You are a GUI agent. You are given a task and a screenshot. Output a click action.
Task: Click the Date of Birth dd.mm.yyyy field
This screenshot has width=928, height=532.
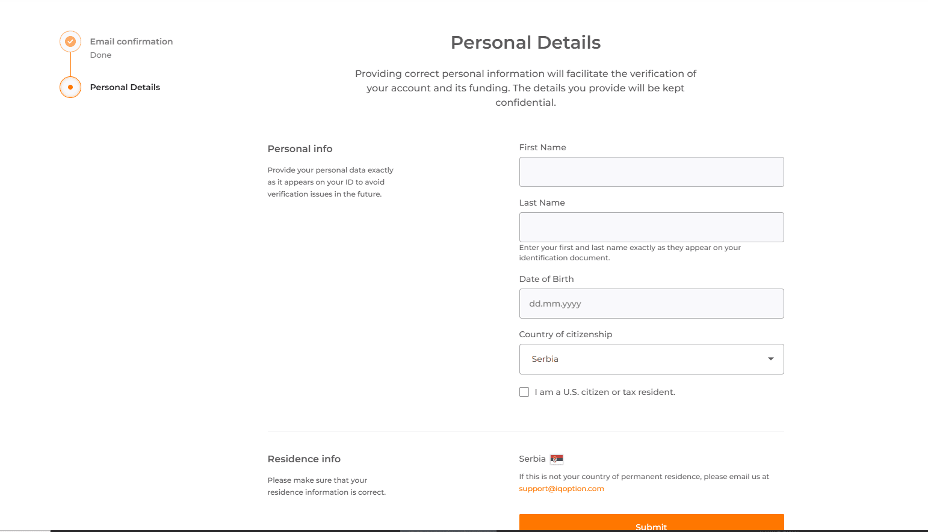[x=651, y=304]
